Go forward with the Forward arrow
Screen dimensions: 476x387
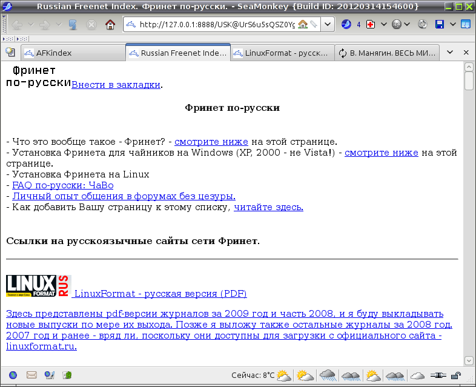coord(45,25)
